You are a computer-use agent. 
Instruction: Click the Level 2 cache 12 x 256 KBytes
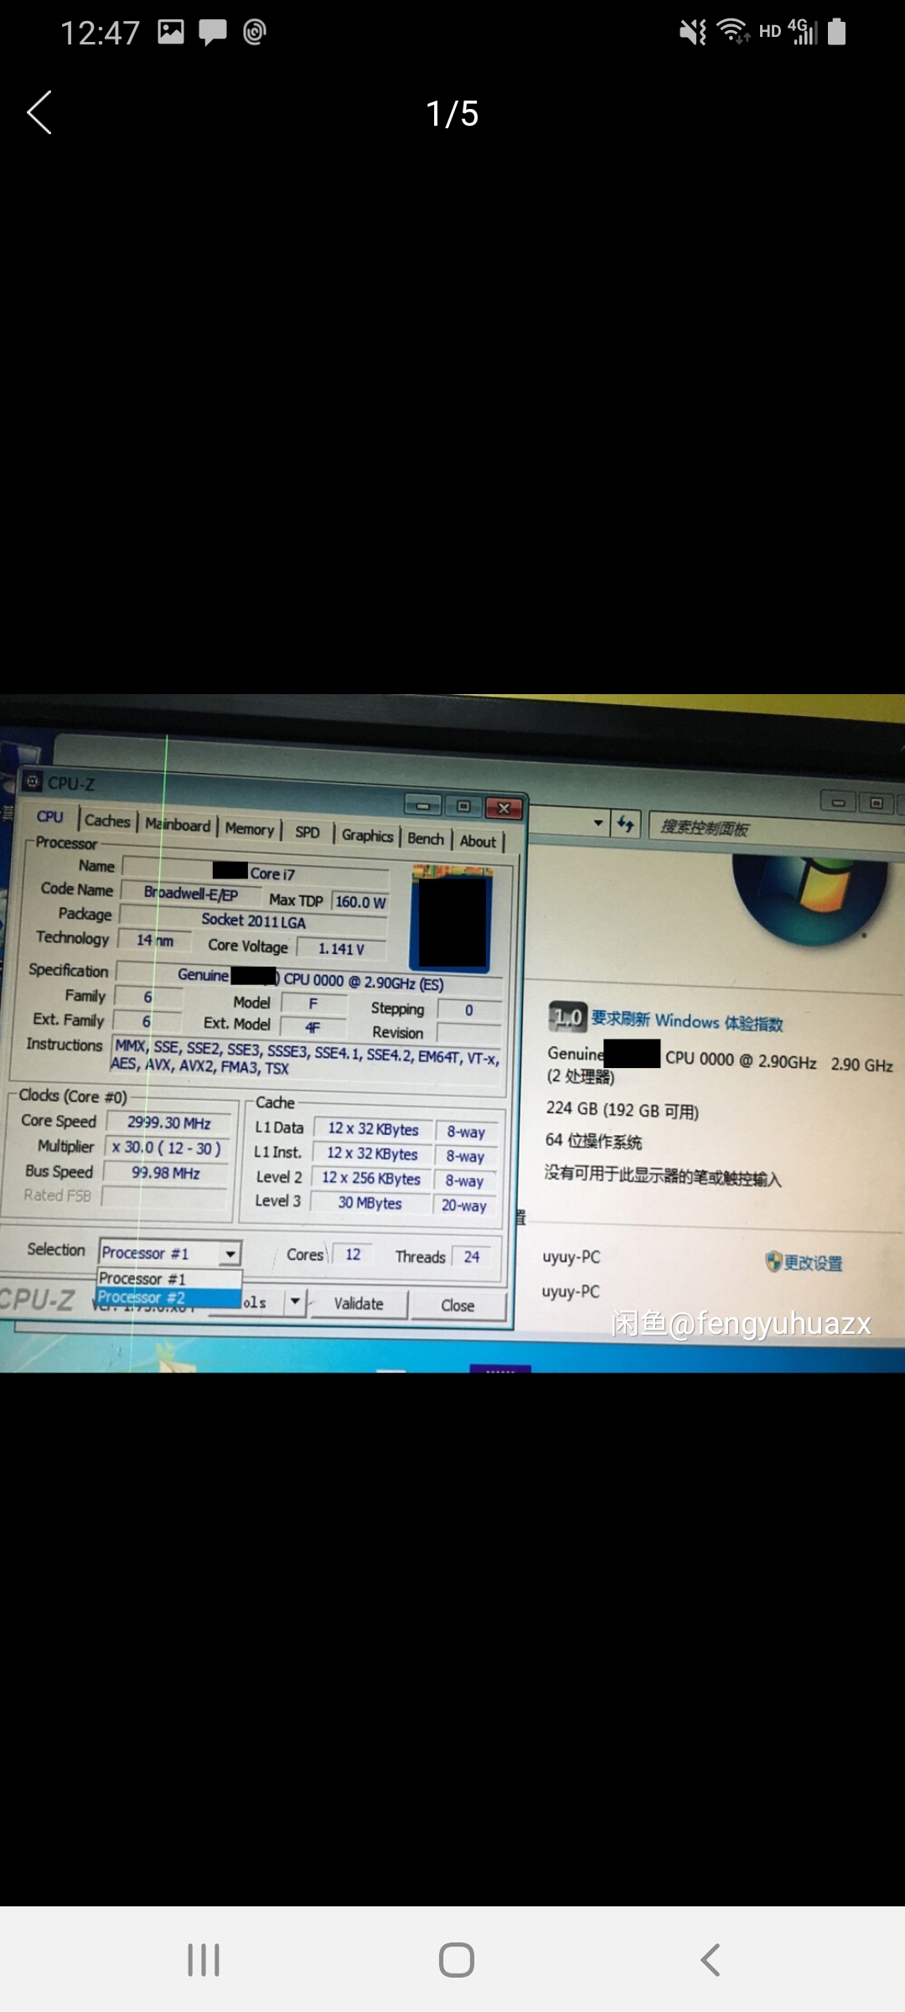click(x=371, y=1178)
